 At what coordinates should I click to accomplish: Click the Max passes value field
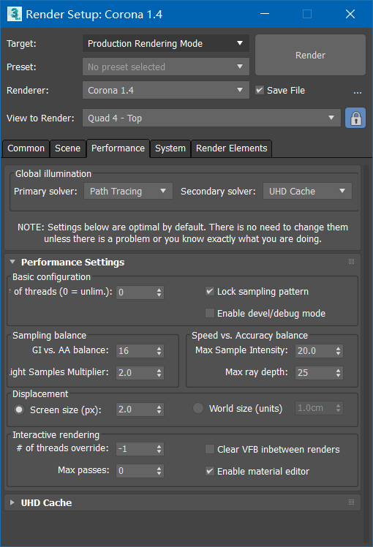pyautogui.click(x=135, y=471)
